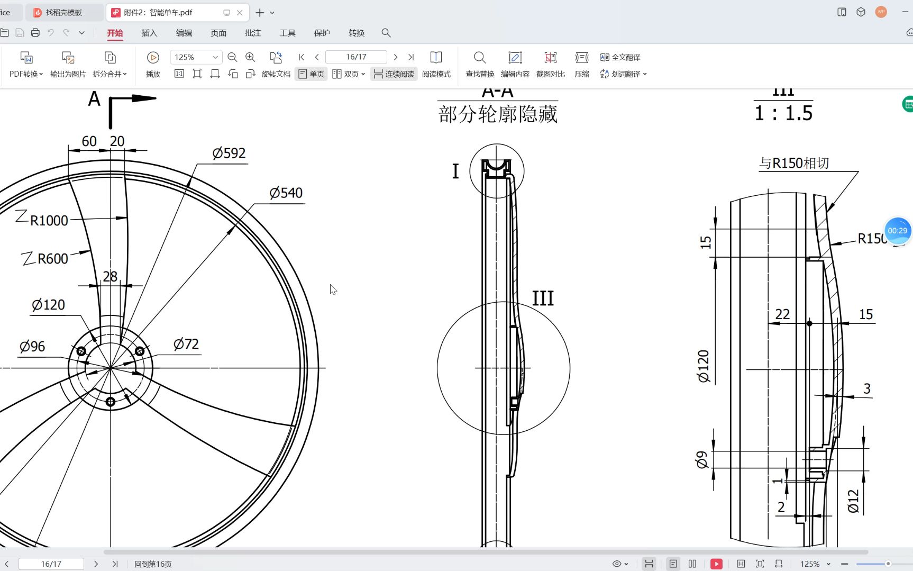
Task: Expand the 划词翻译 dropdown
Action: click(645, 74)
